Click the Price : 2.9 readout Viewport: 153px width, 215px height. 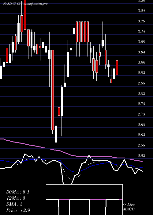[18, 210]
